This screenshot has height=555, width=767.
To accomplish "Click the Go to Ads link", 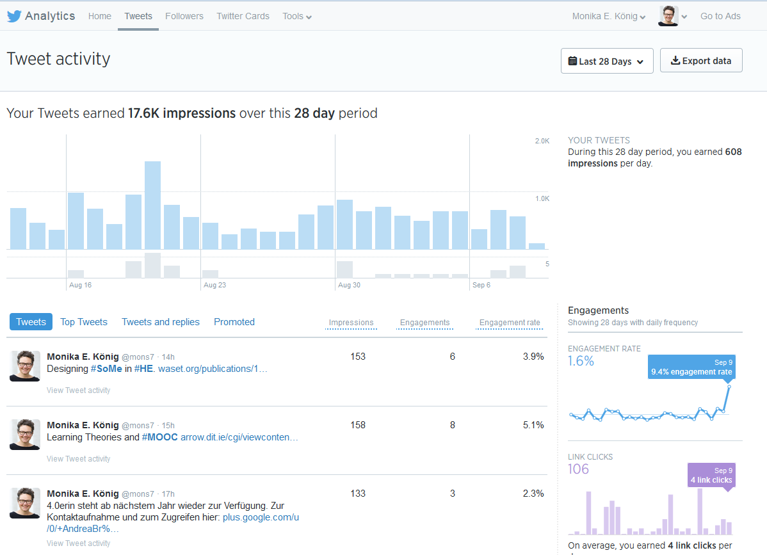I will 720,17.
